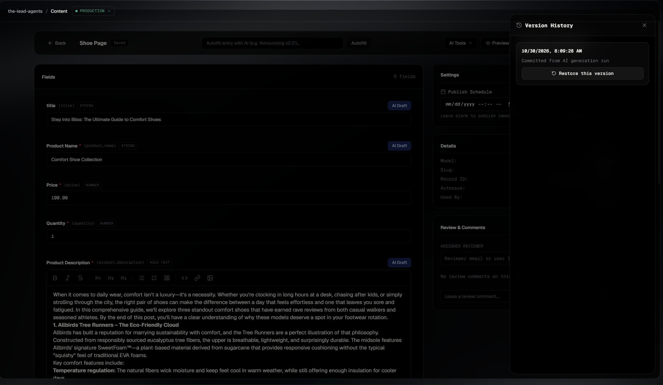This screenshot has width=663, height=385.
Task: Insert a code block
Action: (x=185, y=278)
